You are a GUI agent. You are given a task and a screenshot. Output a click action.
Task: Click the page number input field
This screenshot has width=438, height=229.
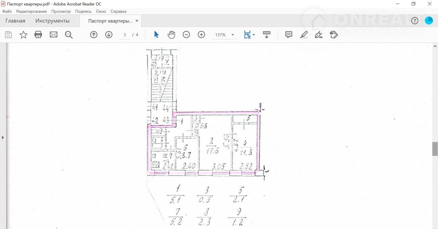pos(125,35)
